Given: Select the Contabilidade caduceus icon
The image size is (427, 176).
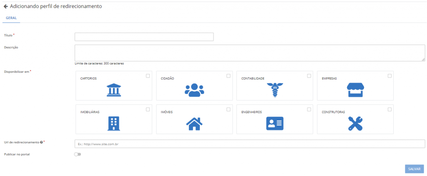Looking at the screenshot, I should point(274,90).
